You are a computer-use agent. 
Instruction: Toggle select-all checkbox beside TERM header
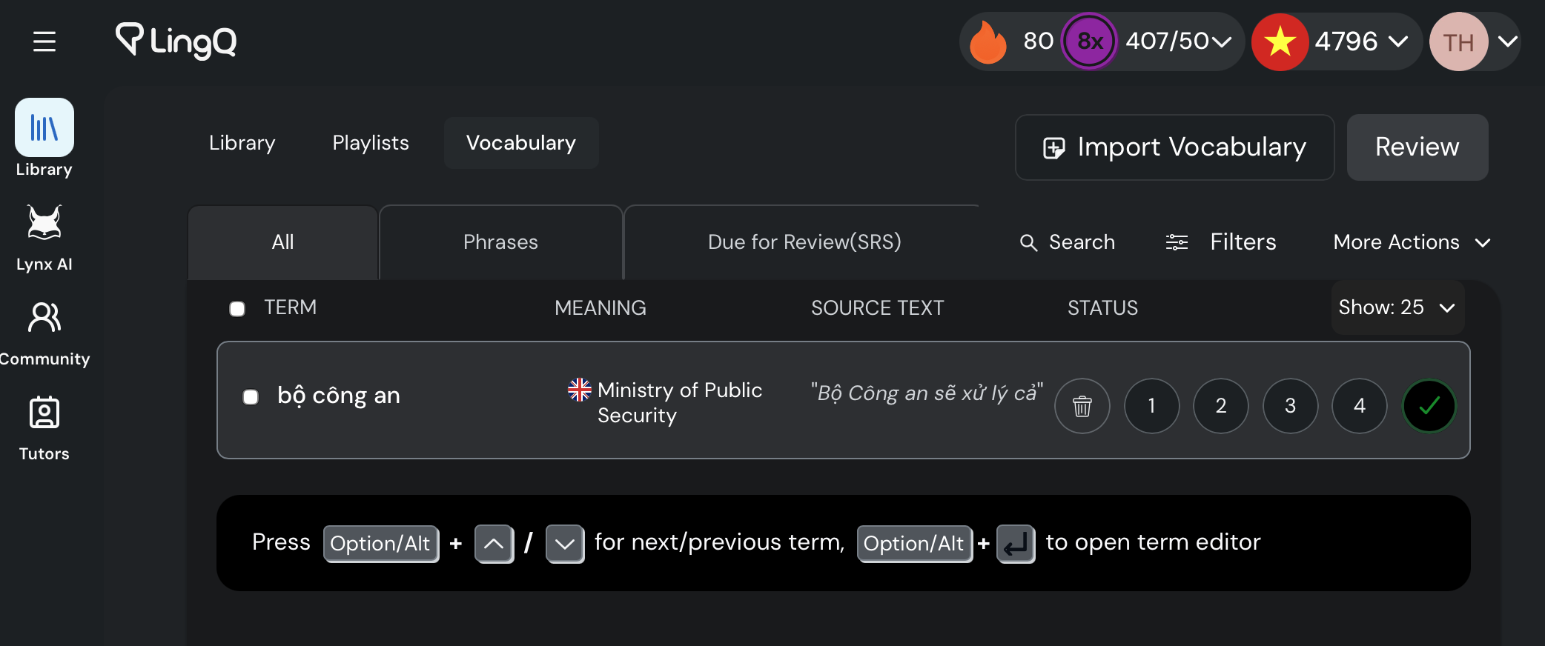point(237,308)
